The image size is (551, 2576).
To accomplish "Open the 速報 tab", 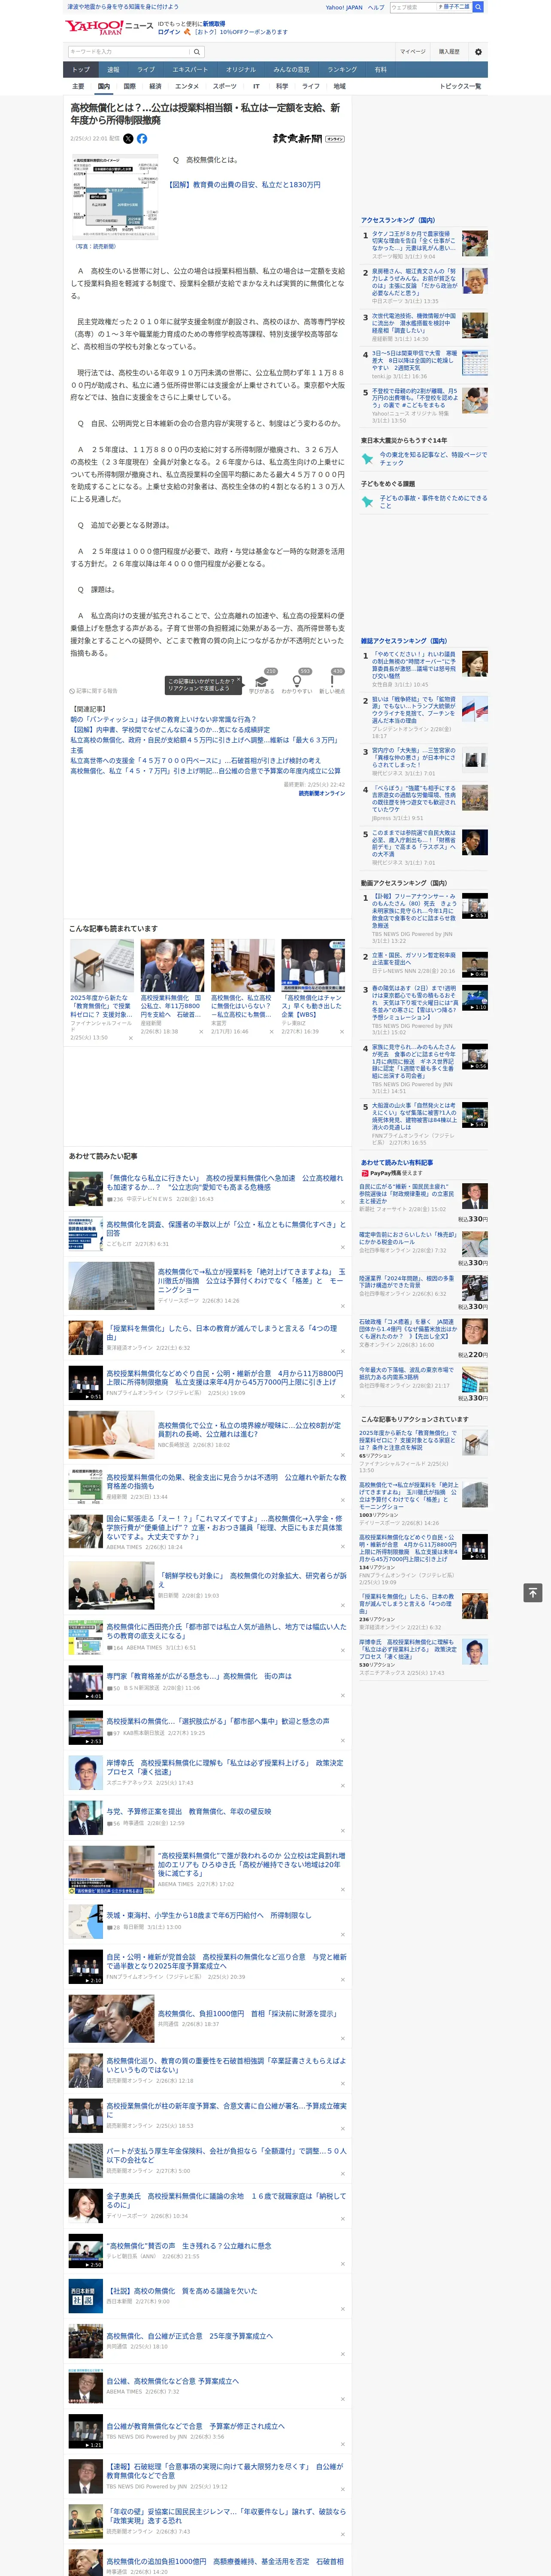I will click(113, 70).
